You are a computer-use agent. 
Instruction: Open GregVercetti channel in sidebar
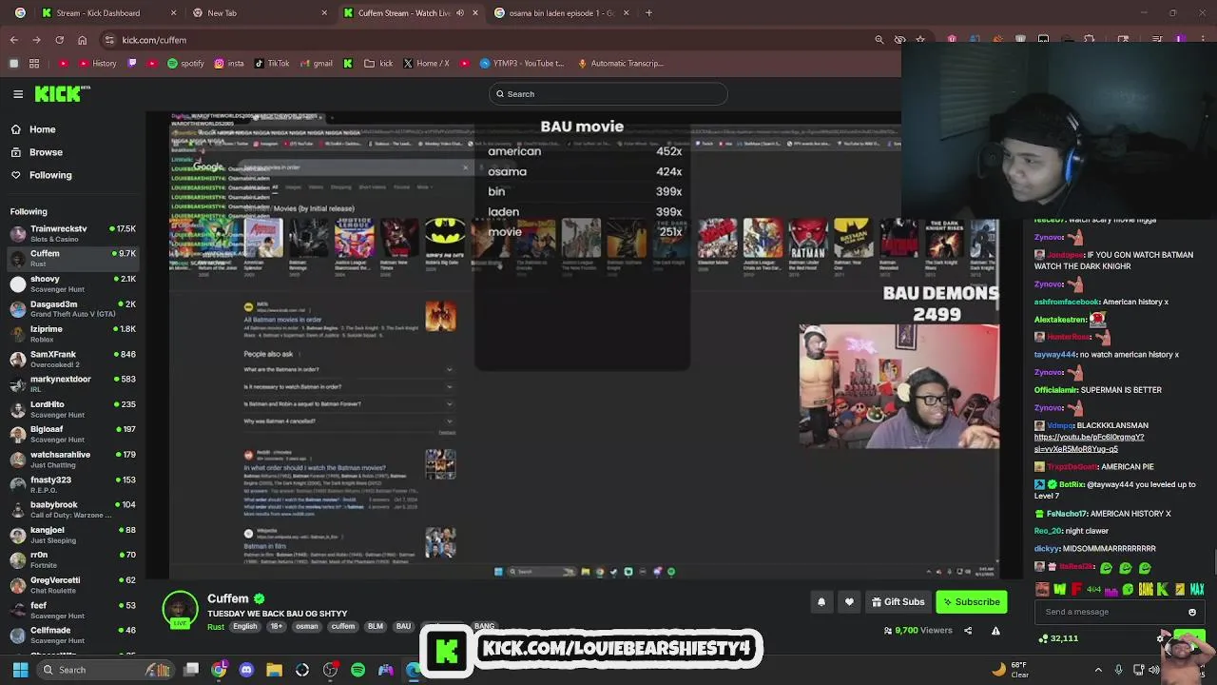tap(72, 584)
